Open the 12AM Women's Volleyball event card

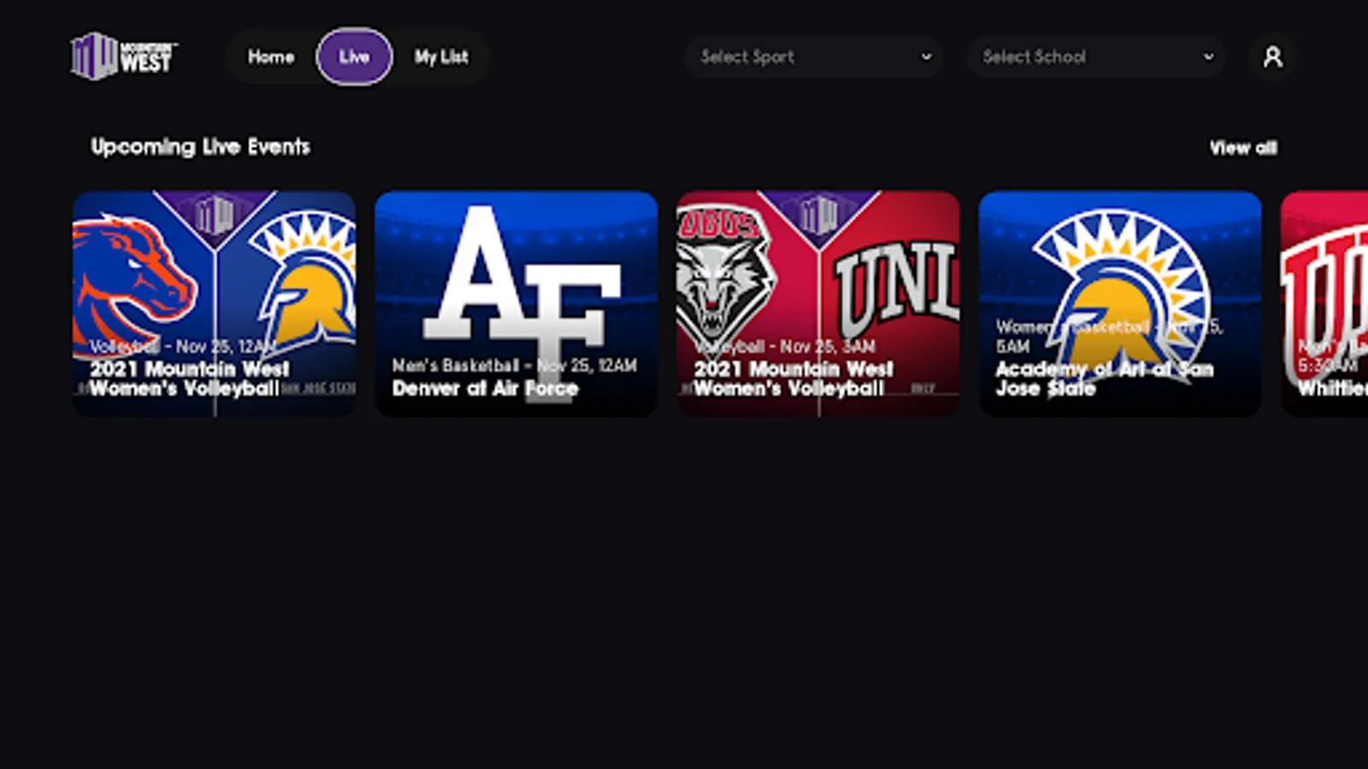[215, 303]
